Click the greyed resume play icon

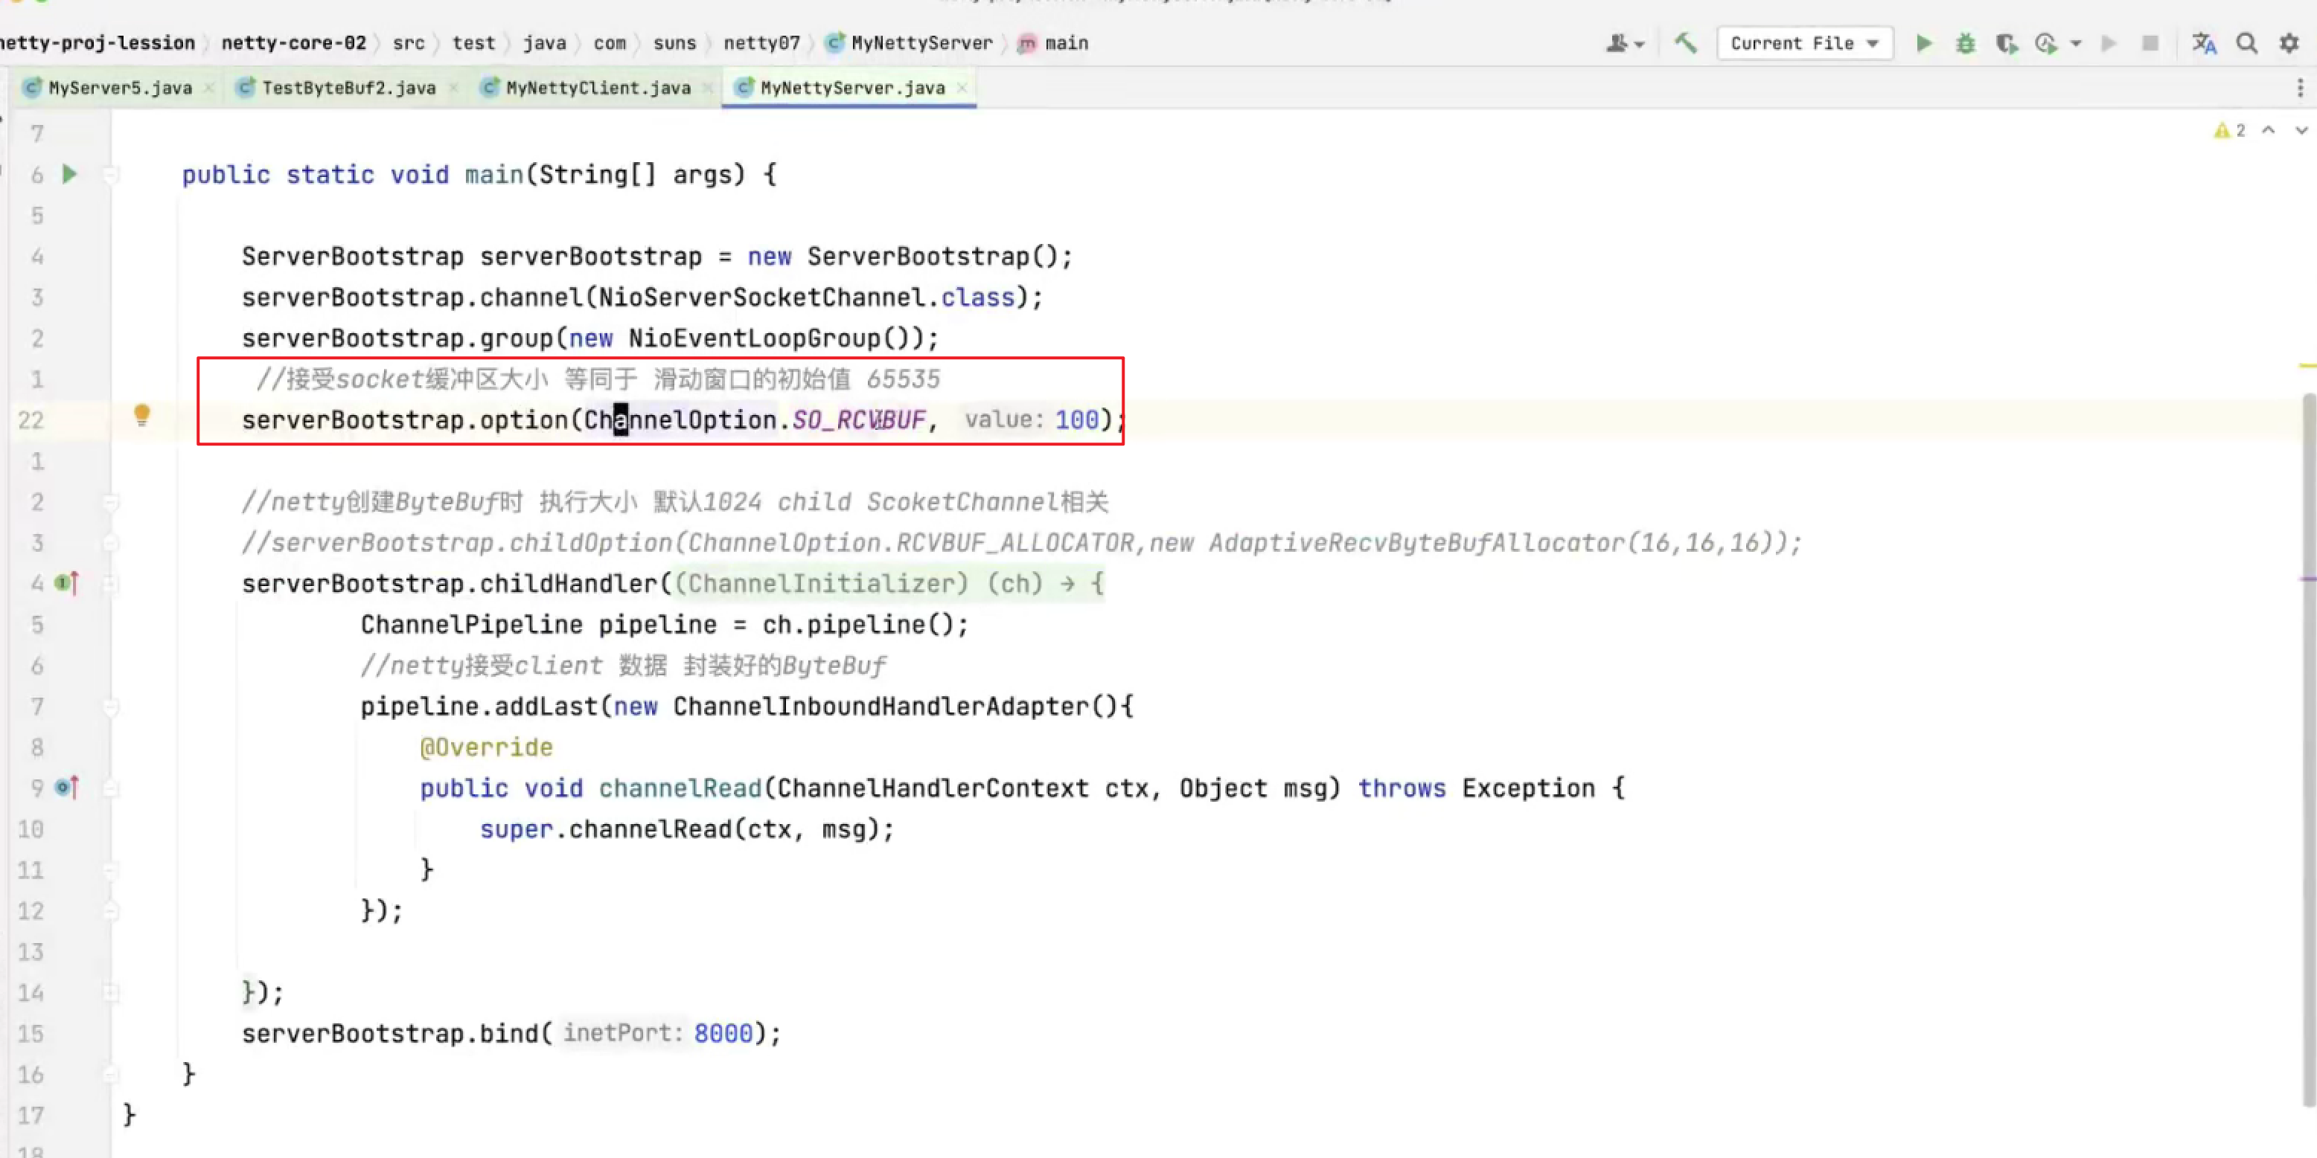coord(2109,43)
